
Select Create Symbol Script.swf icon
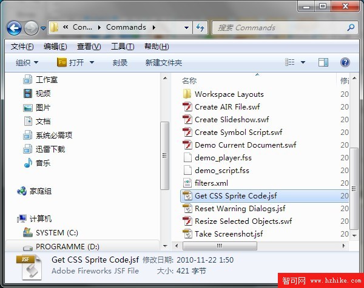coord(187,133)
